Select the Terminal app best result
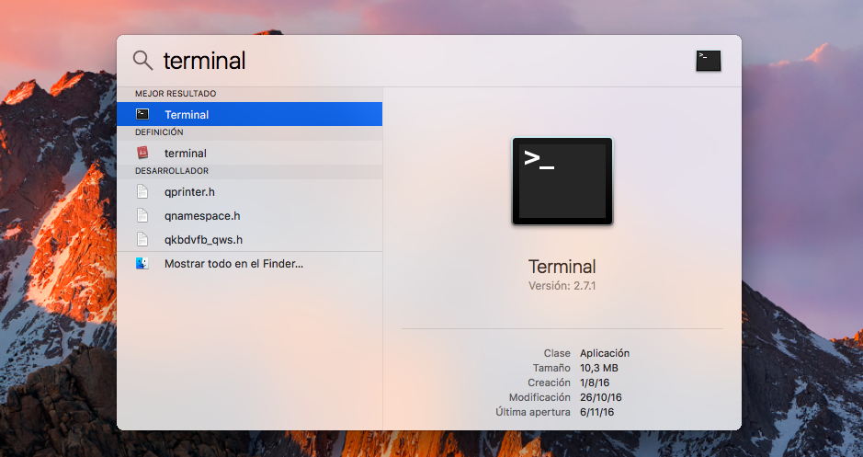 [x=249, y=115]
